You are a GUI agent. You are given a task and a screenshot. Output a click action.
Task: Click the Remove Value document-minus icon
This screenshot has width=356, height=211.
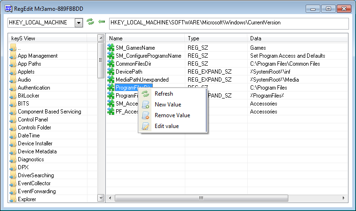(x=145, y=115)
